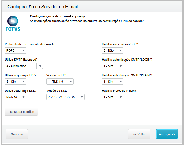Click the 'Restaurar padrões' button

(21, 112)
